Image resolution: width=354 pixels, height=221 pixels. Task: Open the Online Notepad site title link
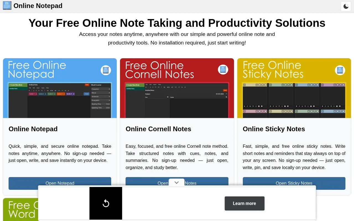38,6
